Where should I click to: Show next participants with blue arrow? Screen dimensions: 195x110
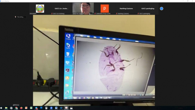pos(161,9)
